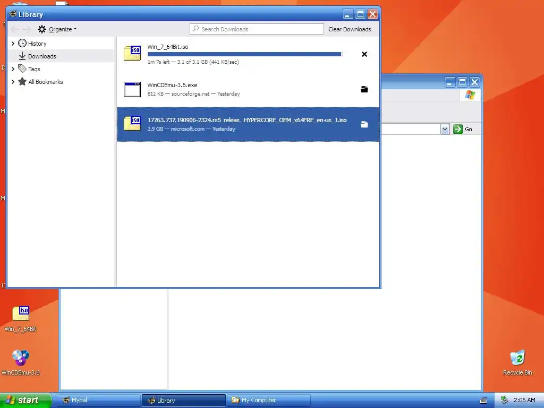
Task: Click the iso icon of the microsoft.com download
Action: tap(132, 123)
